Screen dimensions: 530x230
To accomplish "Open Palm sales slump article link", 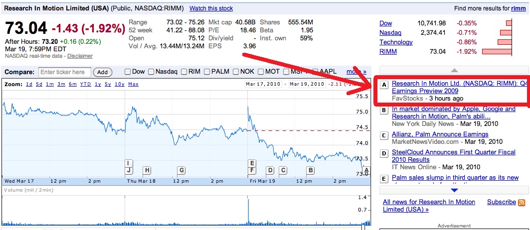I will (x=455, y=178).
